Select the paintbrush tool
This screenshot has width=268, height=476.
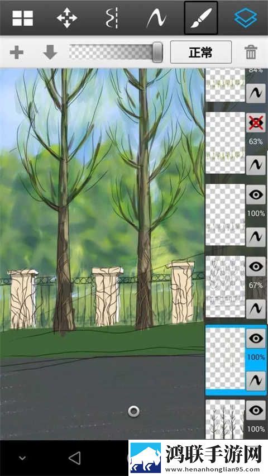pyautogui.click(x=200, y=18)
